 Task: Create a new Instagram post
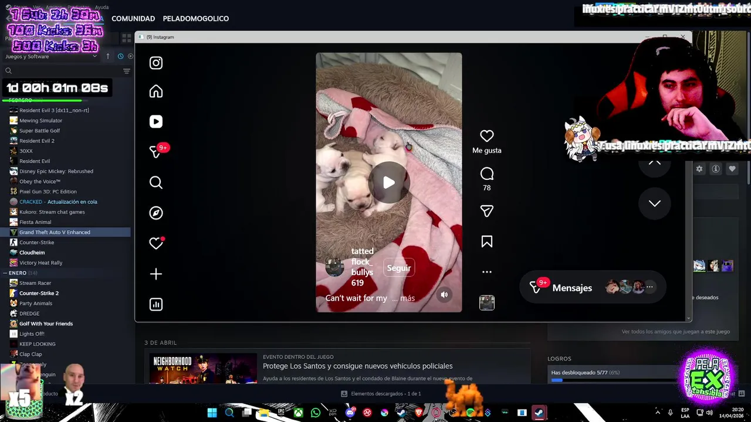156,274
